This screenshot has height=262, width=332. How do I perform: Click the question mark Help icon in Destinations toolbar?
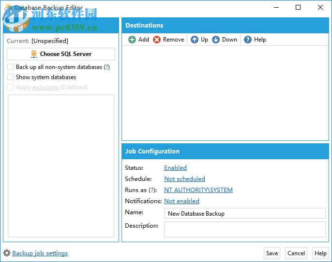coord(247,40)
